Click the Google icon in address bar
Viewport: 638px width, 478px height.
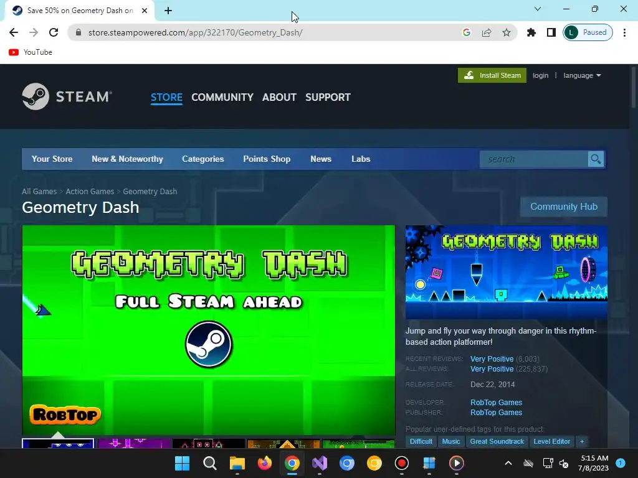pyautogui.click(x=466, y=32)
